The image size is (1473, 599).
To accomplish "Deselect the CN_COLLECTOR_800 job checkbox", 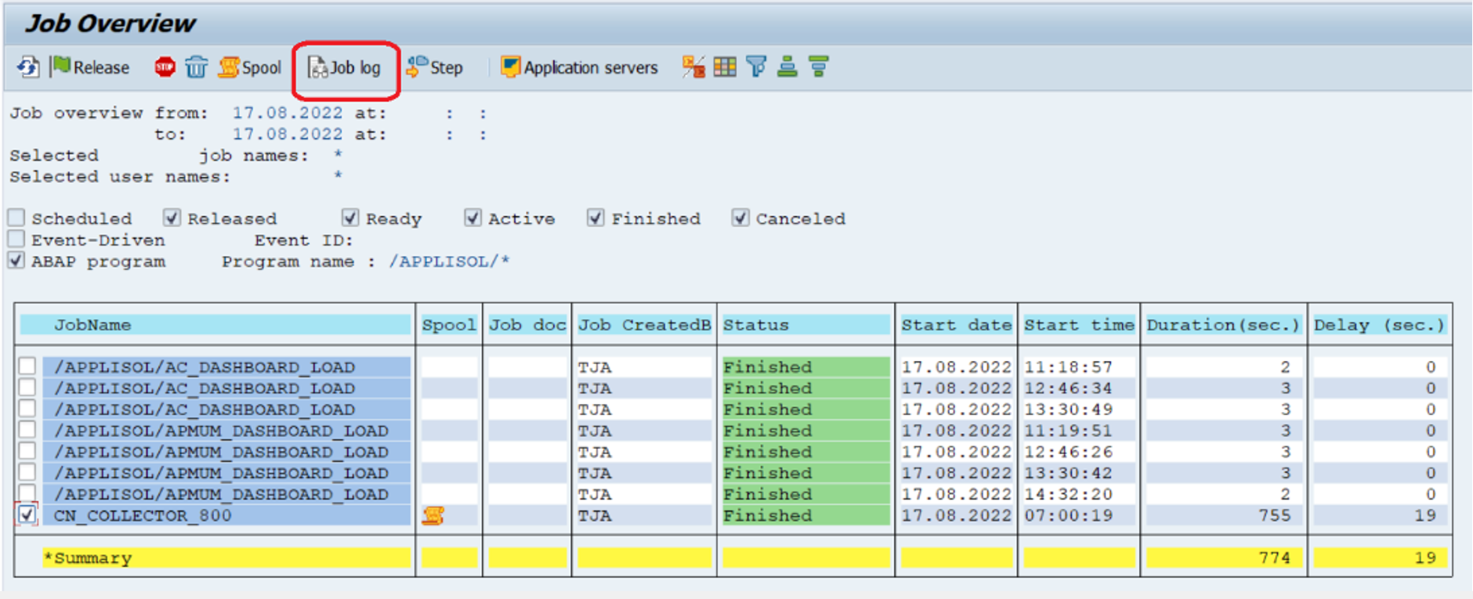I will (x=27, y=514).
